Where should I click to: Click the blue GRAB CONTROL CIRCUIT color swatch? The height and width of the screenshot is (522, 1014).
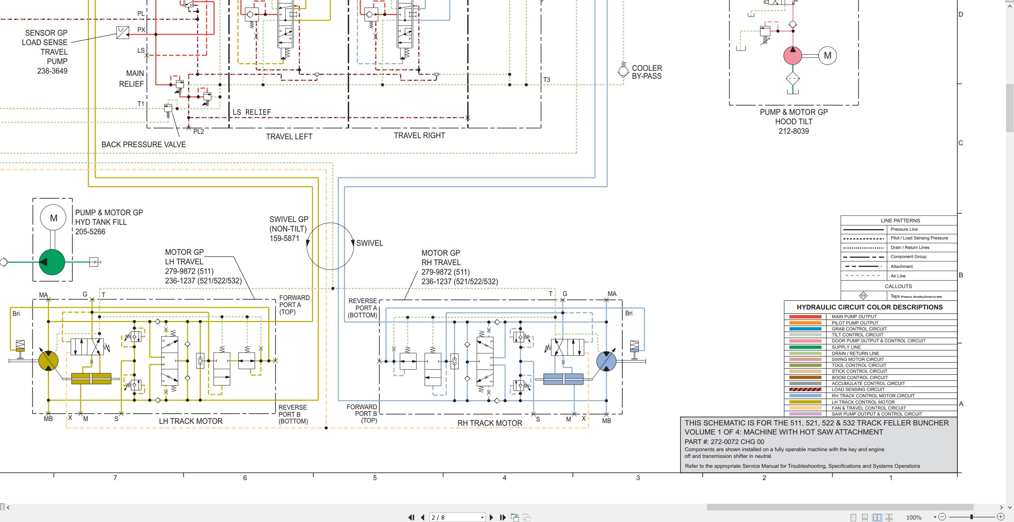pos(805,329)
